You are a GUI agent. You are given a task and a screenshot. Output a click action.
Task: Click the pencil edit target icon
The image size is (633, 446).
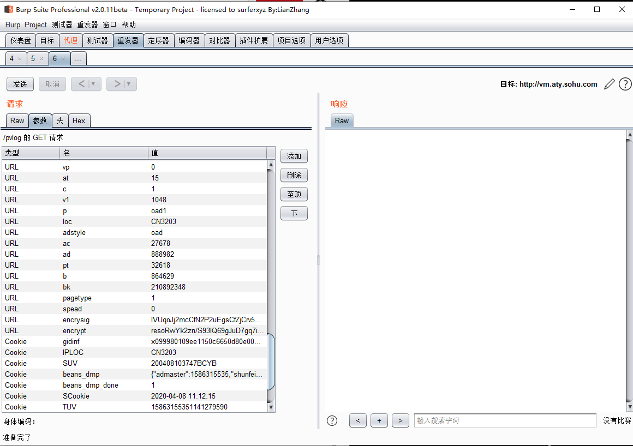(x=609, y=84)
